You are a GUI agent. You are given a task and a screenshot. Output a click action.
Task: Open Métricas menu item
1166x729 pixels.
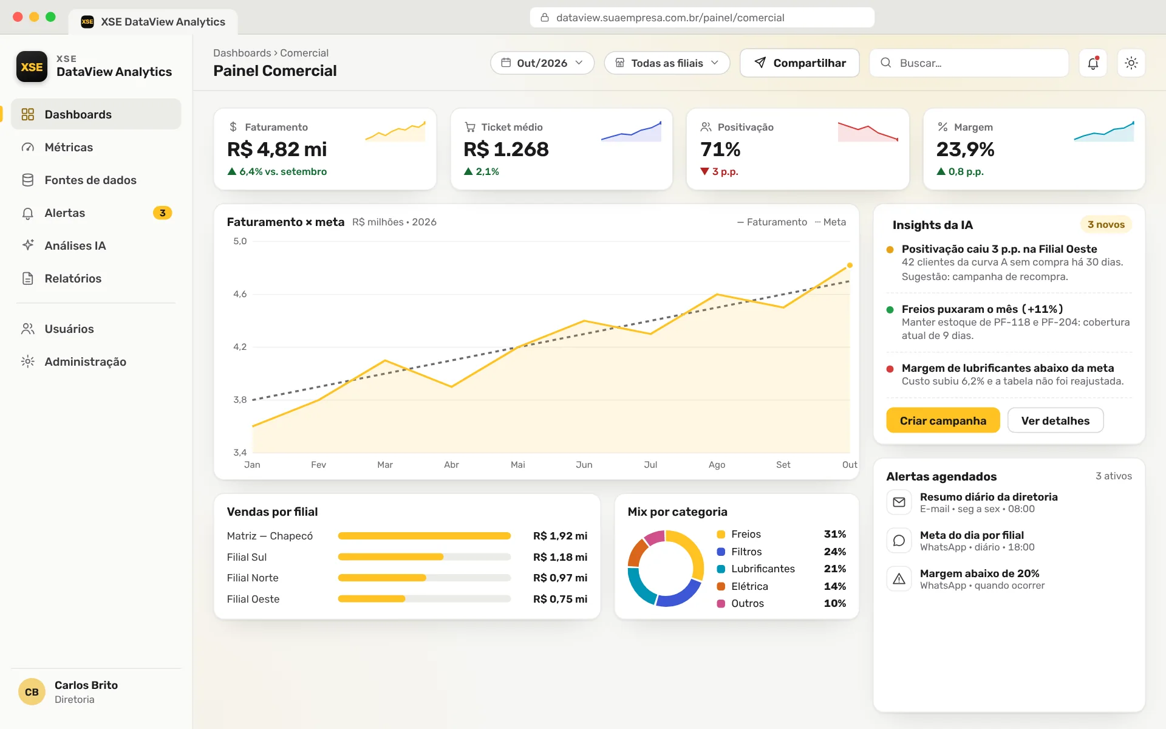[96, 147]
